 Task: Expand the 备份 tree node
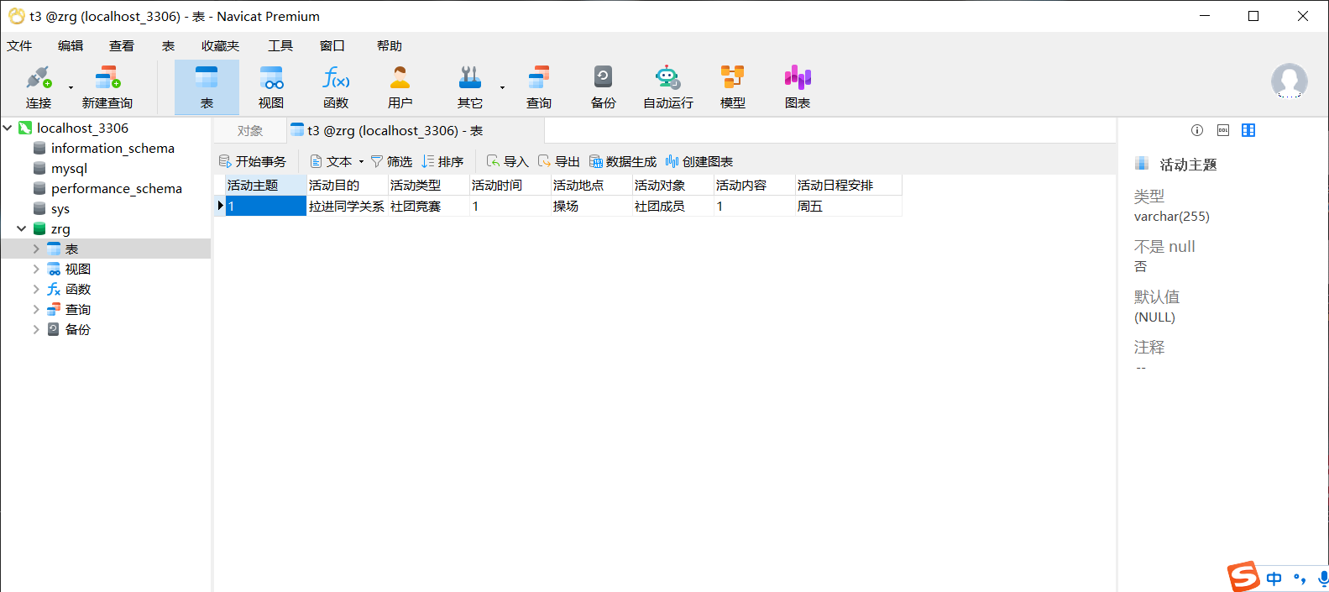pyautogui.click(x=36, y=329)
